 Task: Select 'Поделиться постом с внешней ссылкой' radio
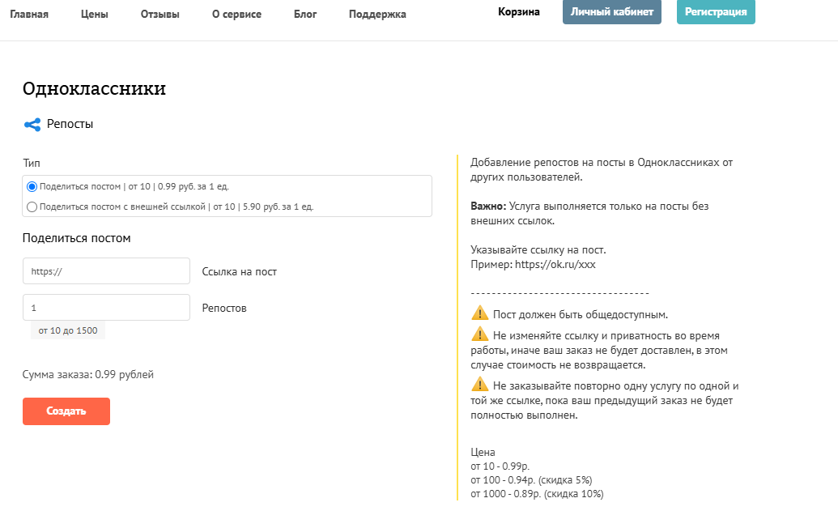32,207
